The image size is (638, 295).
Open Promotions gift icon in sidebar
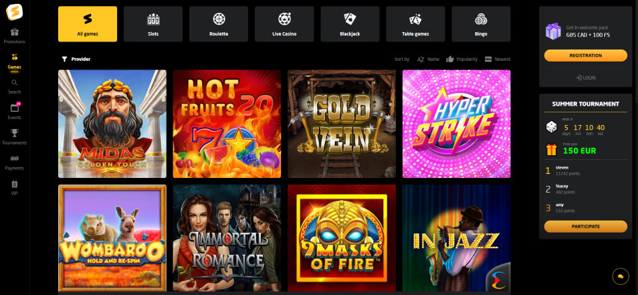coord(15,32)
